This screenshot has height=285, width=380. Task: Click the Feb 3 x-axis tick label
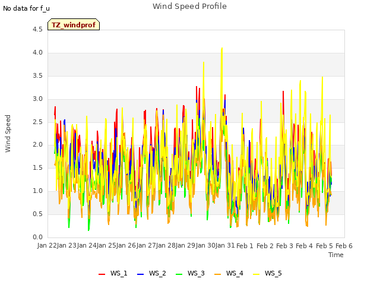click(x=284, y=246)
